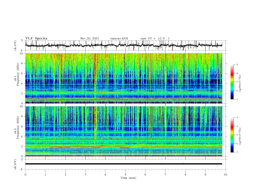Click the 'ch.3(V)' axis label
The image size is (254, 196).
[15, 164]
